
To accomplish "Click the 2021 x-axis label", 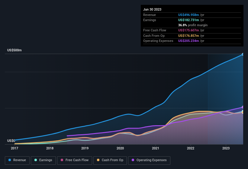I will pos(156,148).
